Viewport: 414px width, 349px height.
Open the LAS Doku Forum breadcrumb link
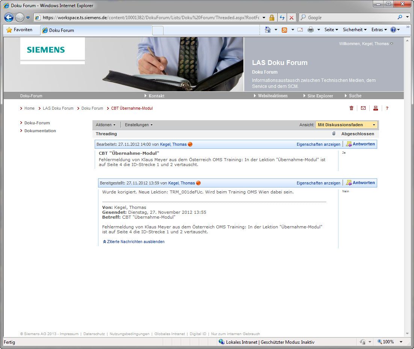58,108
